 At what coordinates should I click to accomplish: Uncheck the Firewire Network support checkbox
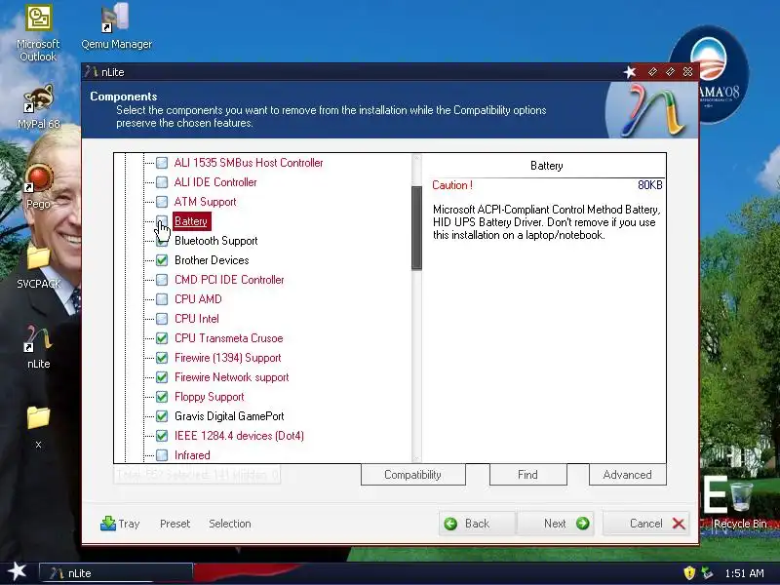click(x=162, y=377)
